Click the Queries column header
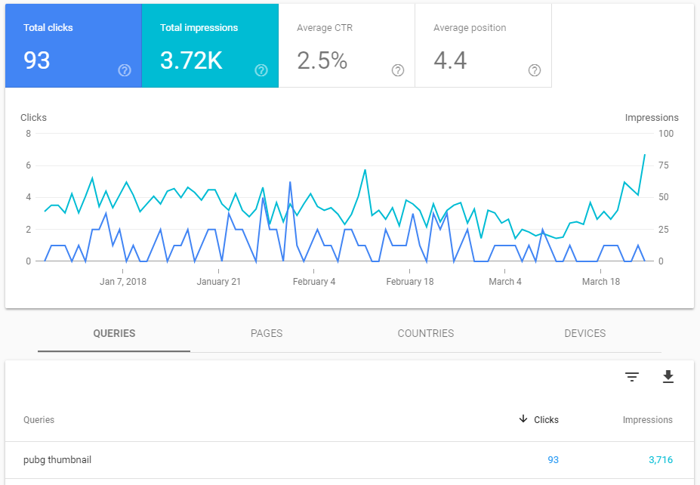Screen dimensions: 700x485 coord(39,420)
